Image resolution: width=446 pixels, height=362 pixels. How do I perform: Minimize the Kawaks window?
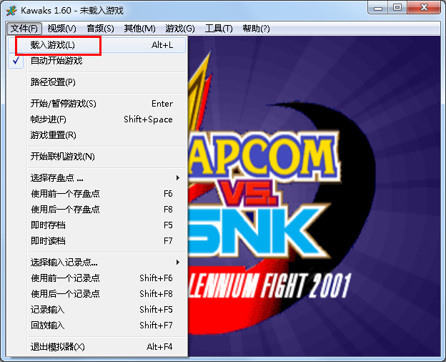click(380, 7)
